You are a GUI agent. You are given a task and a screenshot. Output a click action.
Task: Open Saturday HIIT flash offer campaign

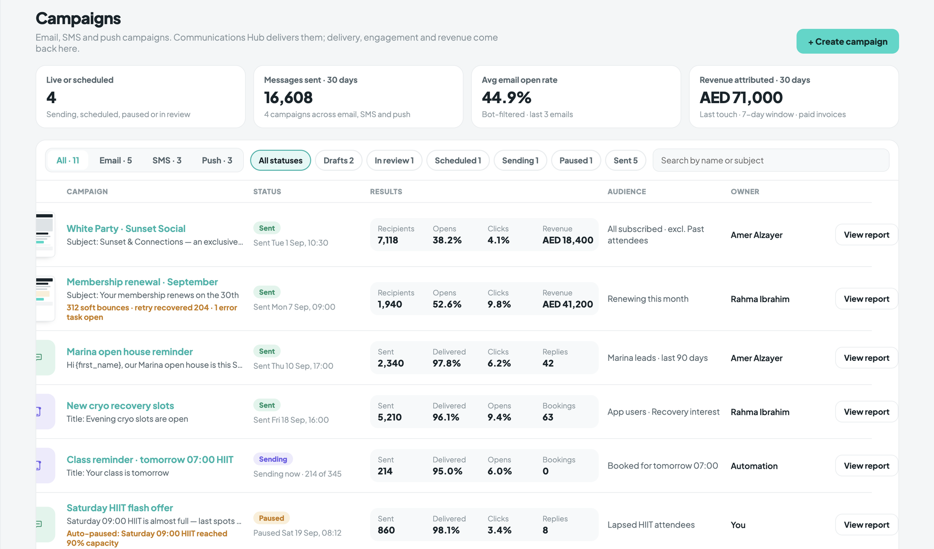pos(120,507)
